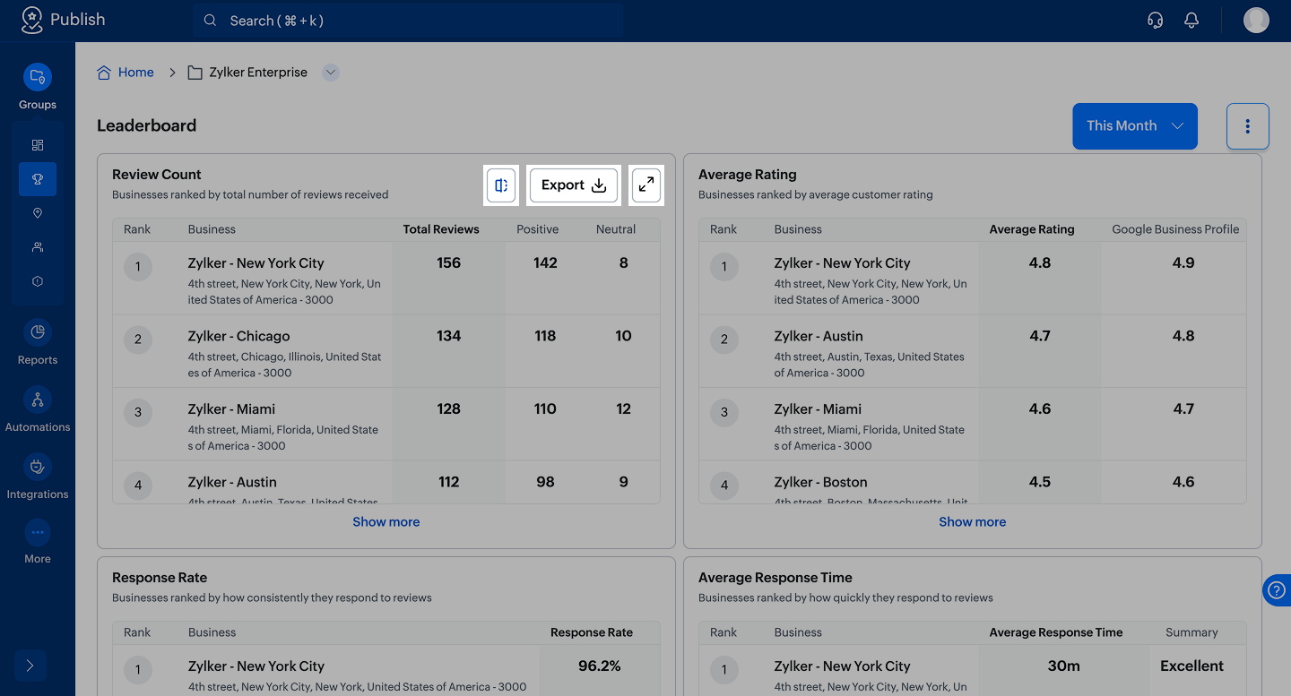The height and width of the screenshot is (696, 1291).
Task: Click the Home breadcrumb link
Action: 135,73
